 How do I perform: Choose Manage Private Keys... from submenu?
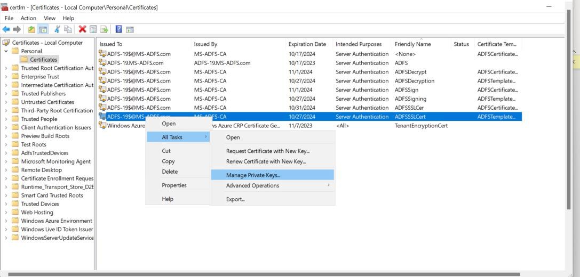[273, 175]
